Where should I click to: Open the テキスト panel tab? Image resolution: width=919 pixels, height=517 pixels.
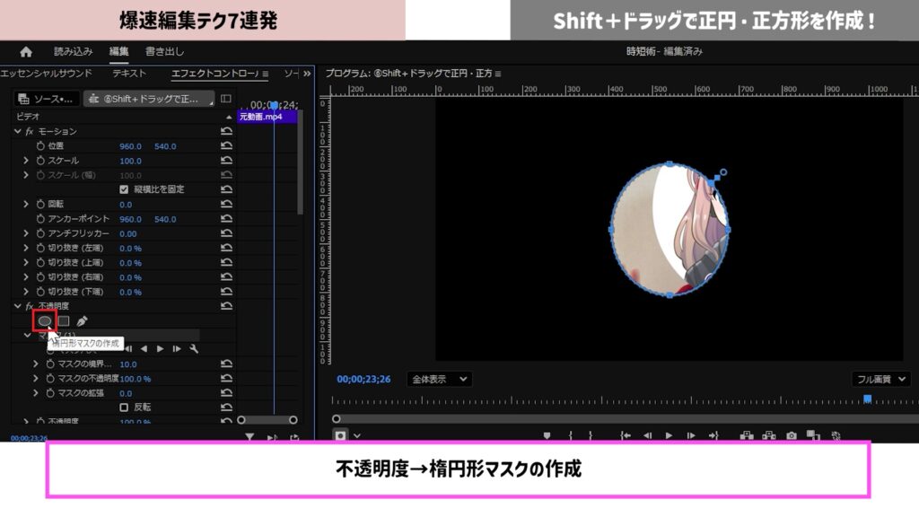point(129,74)
